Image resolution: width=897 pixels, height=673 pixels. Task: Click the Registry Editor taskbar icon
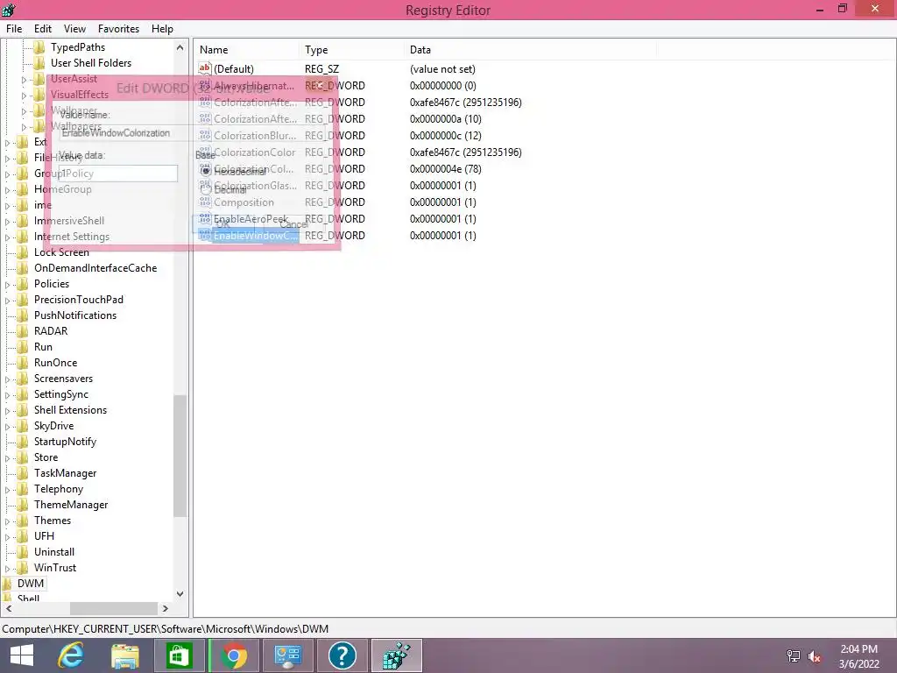(x=397, y=655)
